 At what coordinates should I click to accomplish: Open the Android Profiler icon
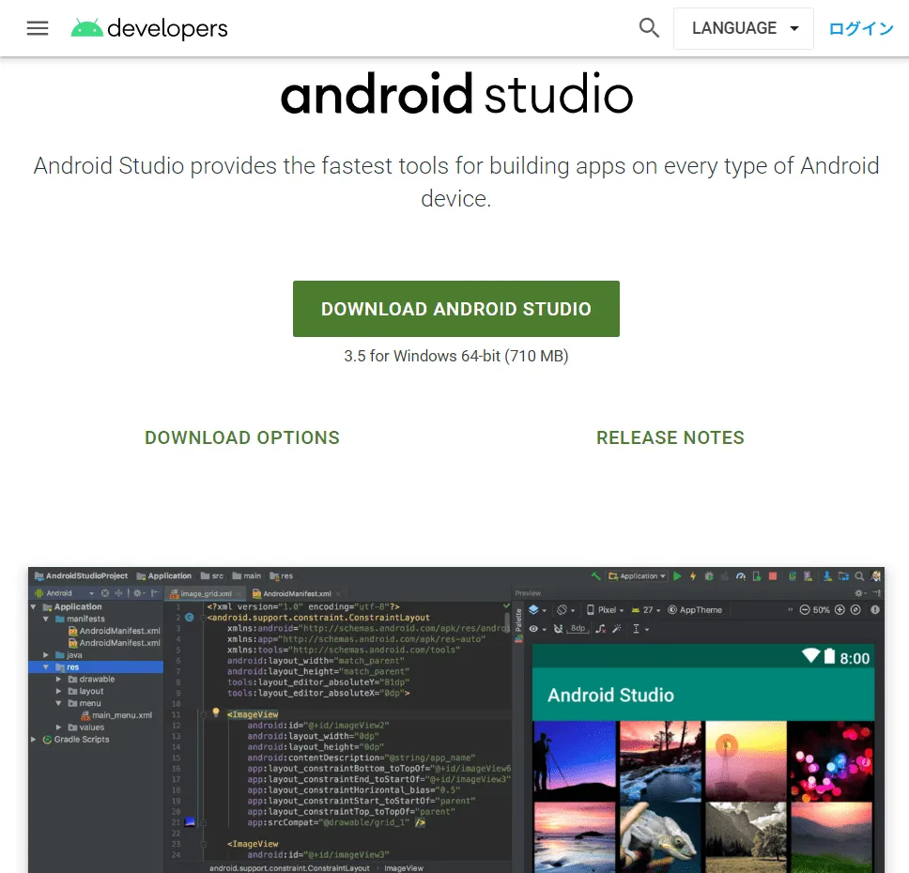pos(742,575)
